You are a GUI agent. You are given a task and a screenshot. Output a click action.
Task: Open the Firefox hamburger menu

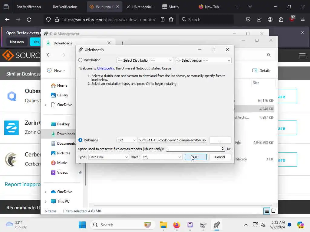pyautogui.click(x=303, y=20)
